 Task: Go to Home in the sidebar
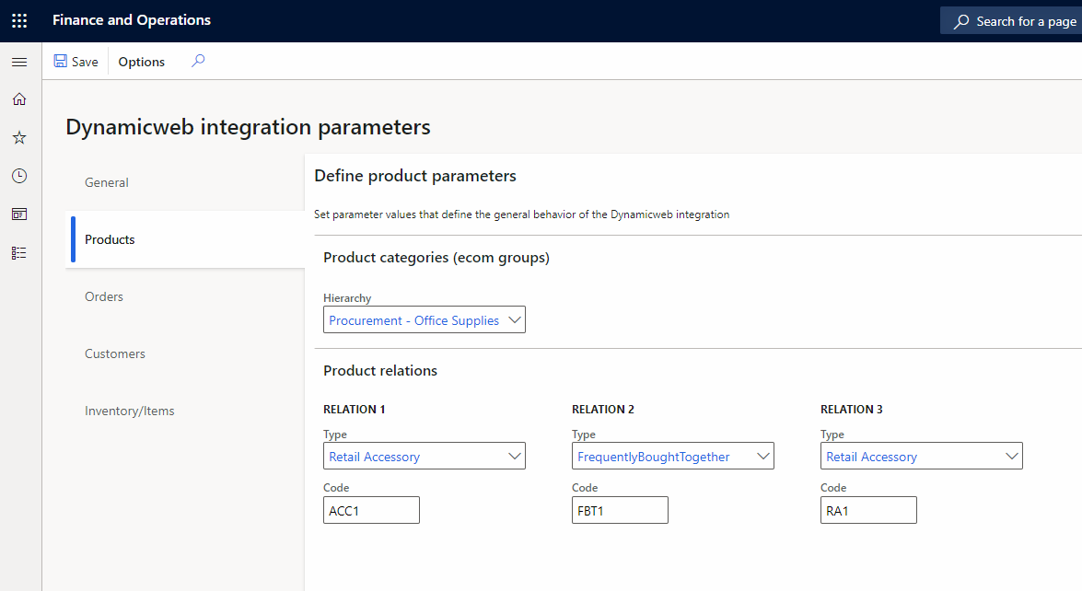tap(19, 99)
